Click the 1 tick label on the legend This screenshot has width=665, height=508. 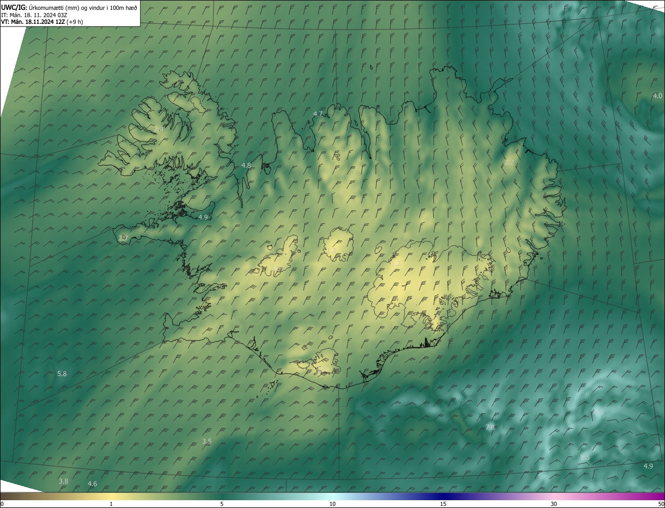click(111, 504)
